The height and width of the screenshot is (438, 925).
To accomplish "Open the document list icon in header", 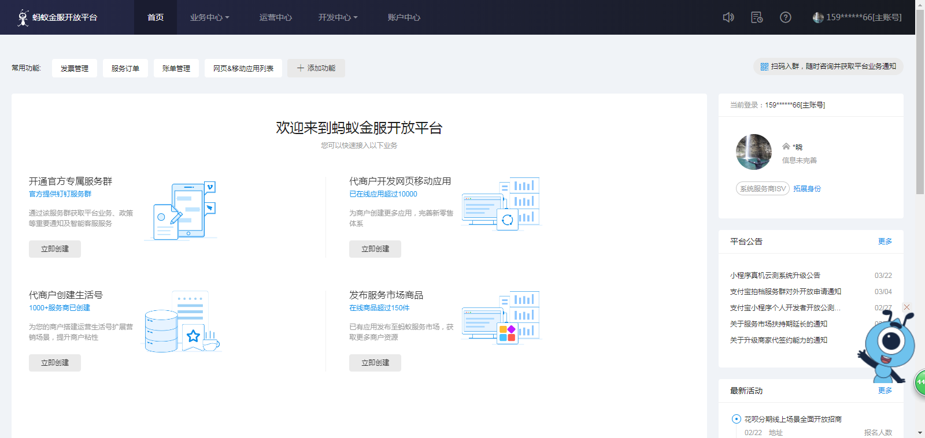I will [x=757, y=17].
